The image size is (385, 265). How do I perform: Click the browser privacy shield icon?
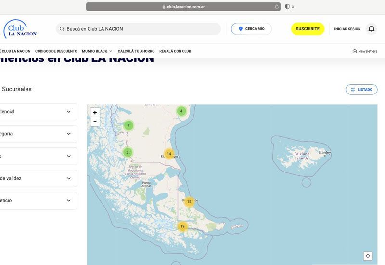coord(287,7)
